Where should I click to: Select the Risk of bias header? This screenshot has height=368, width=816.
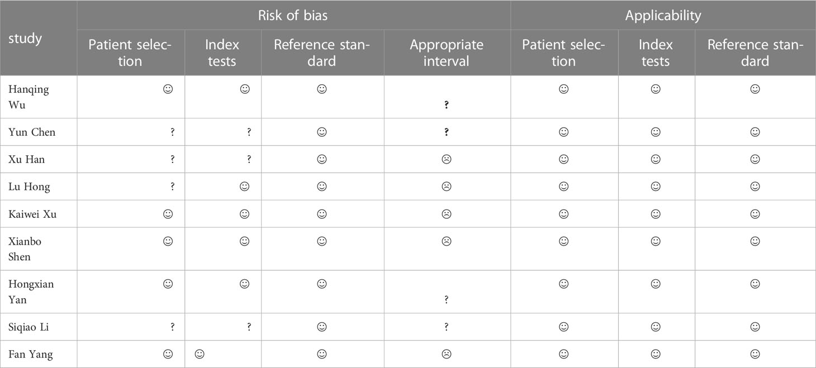point(293,16)
